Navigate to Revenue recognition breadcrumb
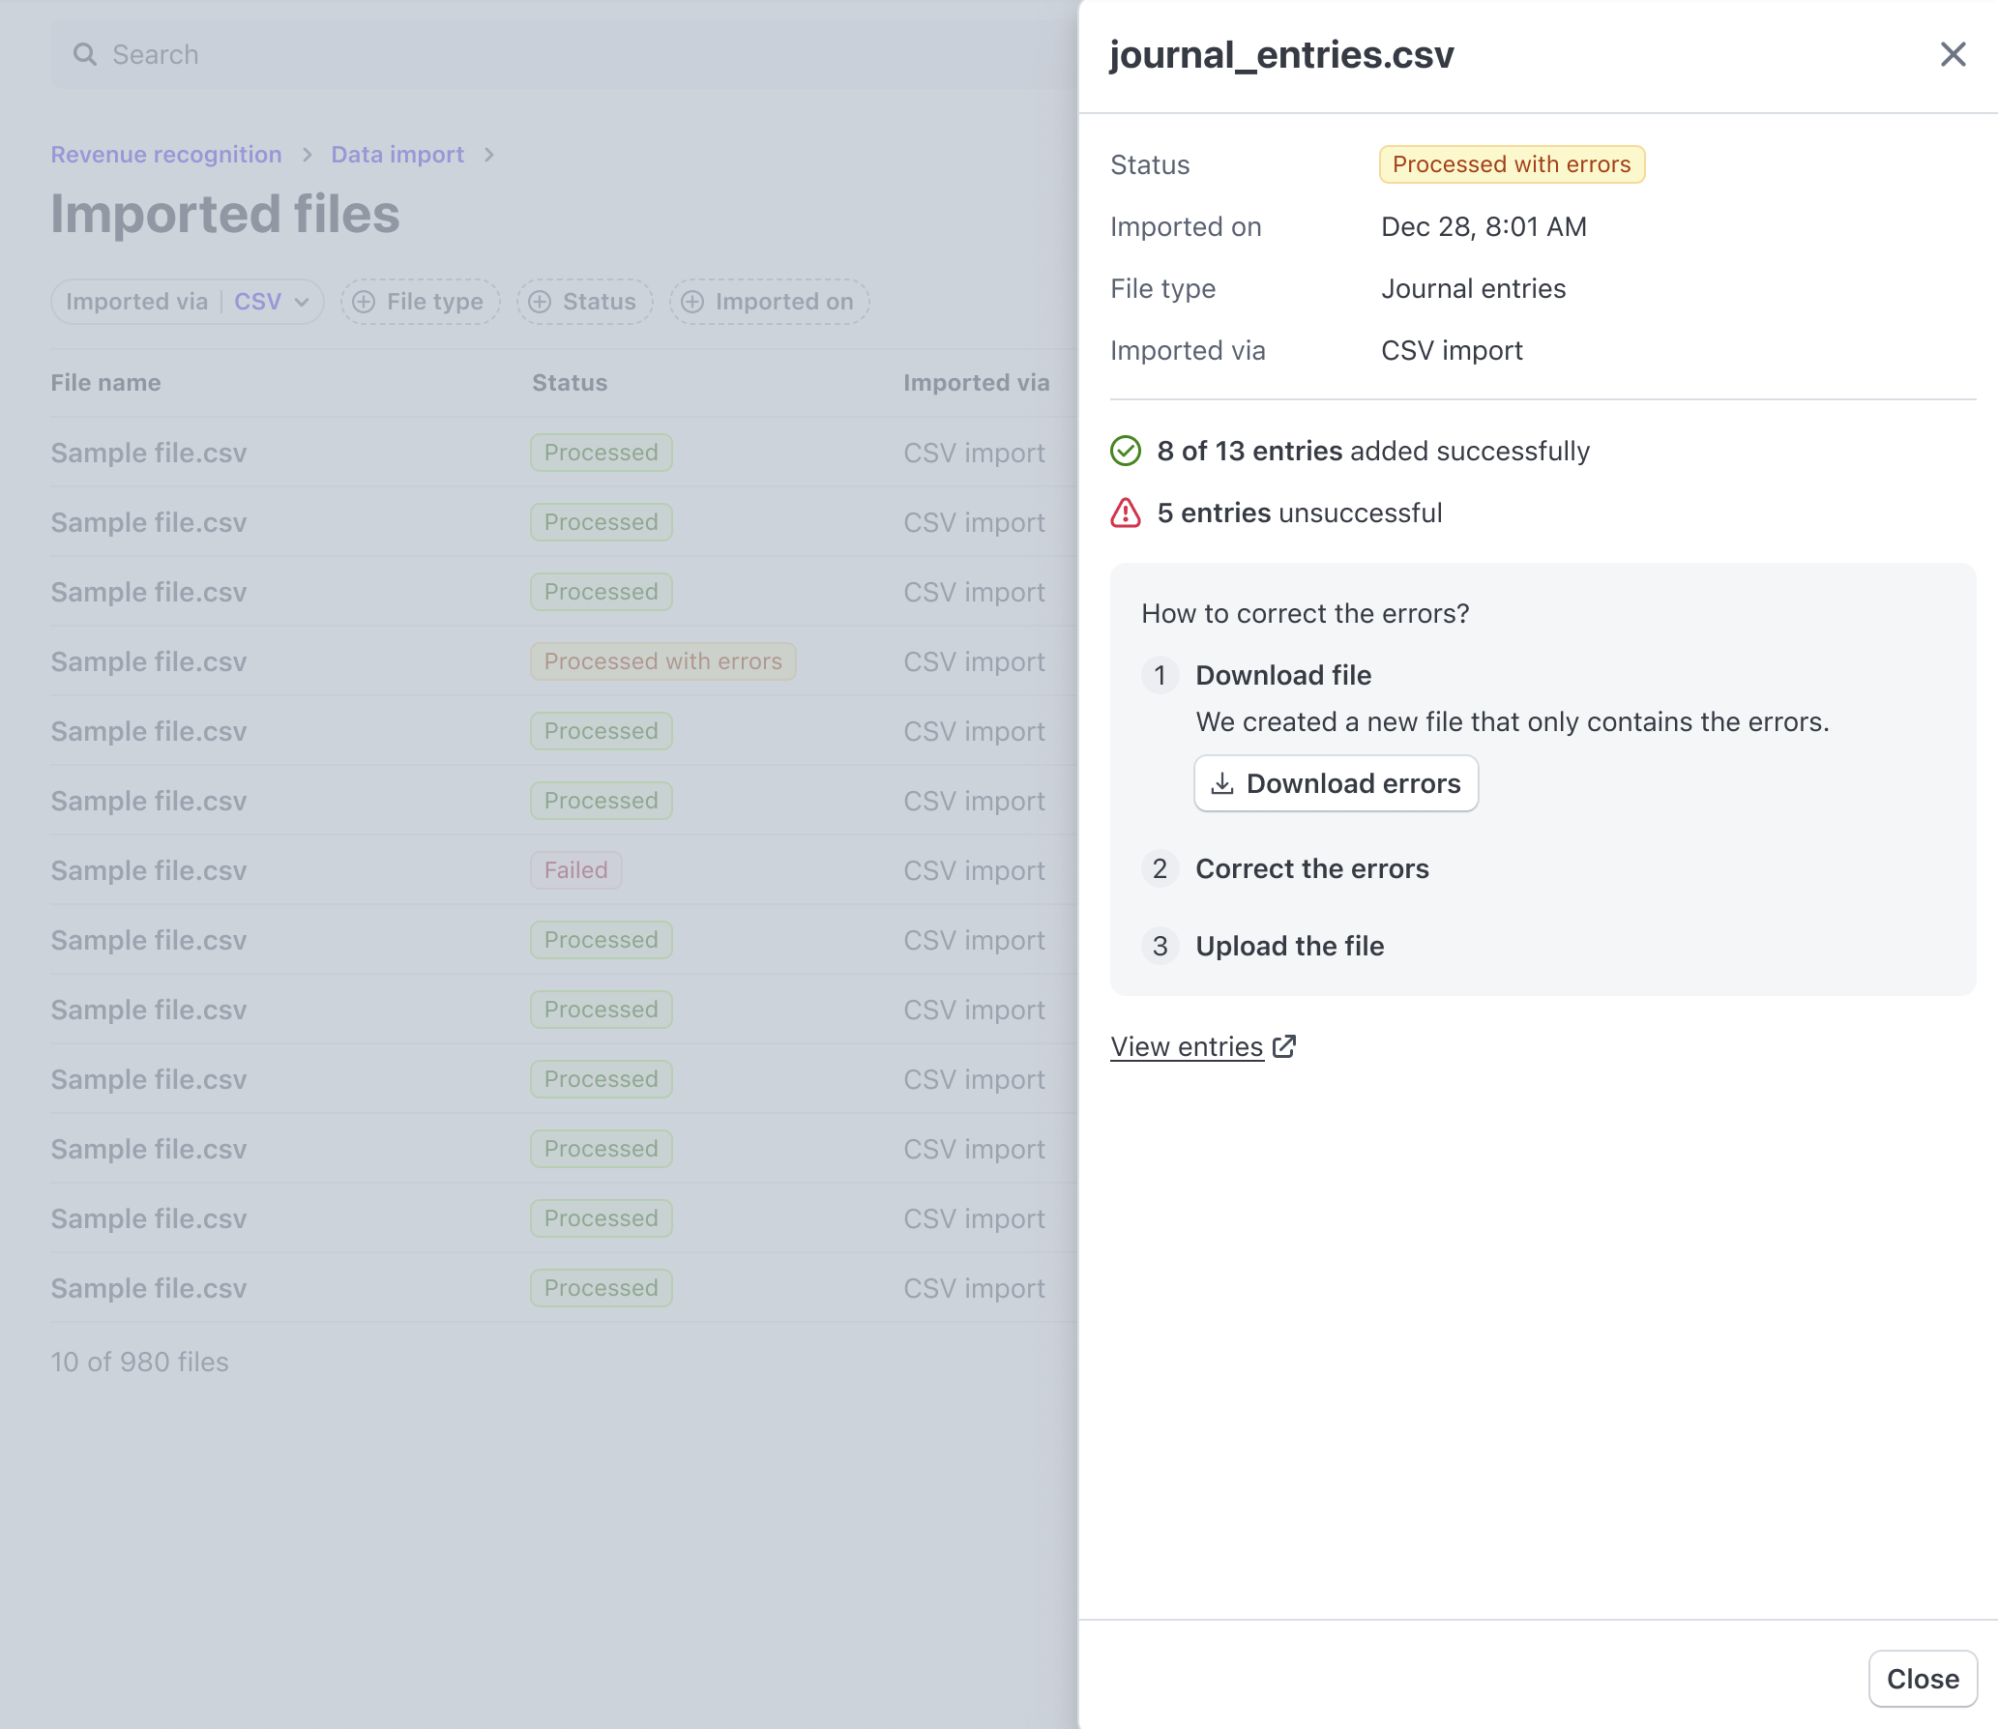 [x=165, y=154]
